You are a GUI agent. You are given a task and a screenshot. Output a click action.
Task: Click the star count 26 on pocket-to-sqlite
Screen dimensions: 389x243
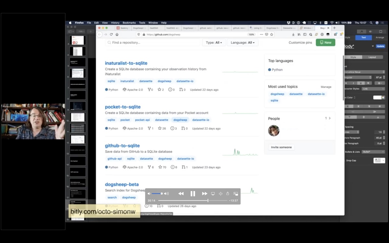pyautogui.click(x=162, y=128)
